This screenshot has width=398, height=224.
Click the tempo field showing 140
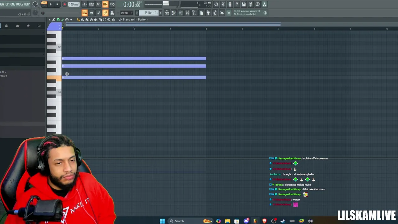coord(73,4)
